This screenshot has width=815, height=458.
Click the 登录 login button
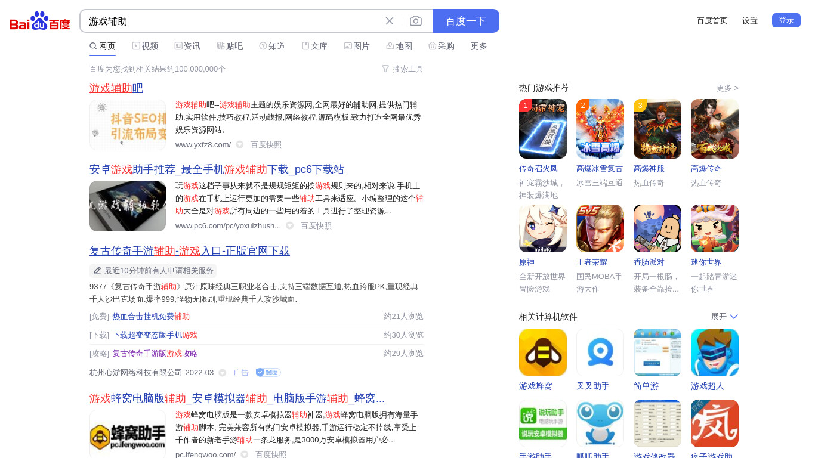[x=786, y=20]
